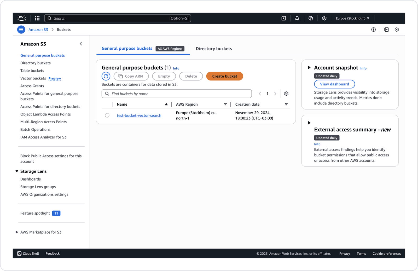Open the services grid menu
The width and height of the screenshot is (418, 271).
(x=37, y=18)
